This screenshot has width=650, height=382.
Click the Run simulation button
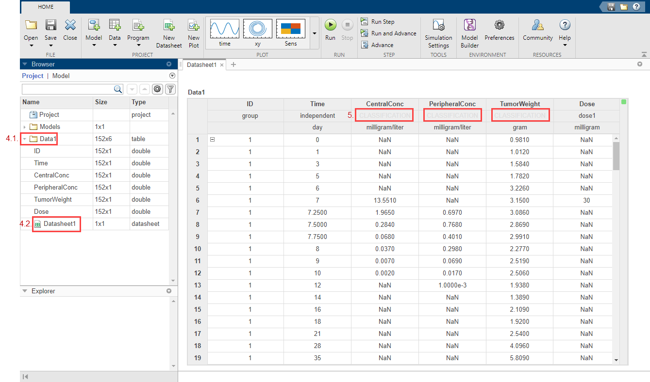click(x=330, y=26)
